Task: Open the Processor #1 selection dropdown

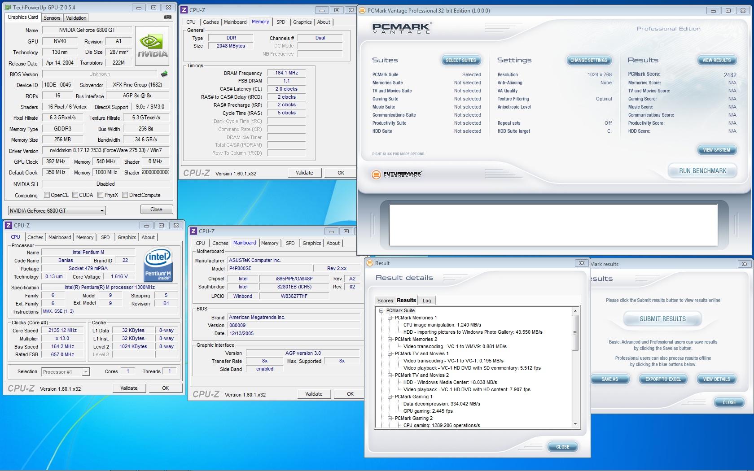Action: click(66, 371)
